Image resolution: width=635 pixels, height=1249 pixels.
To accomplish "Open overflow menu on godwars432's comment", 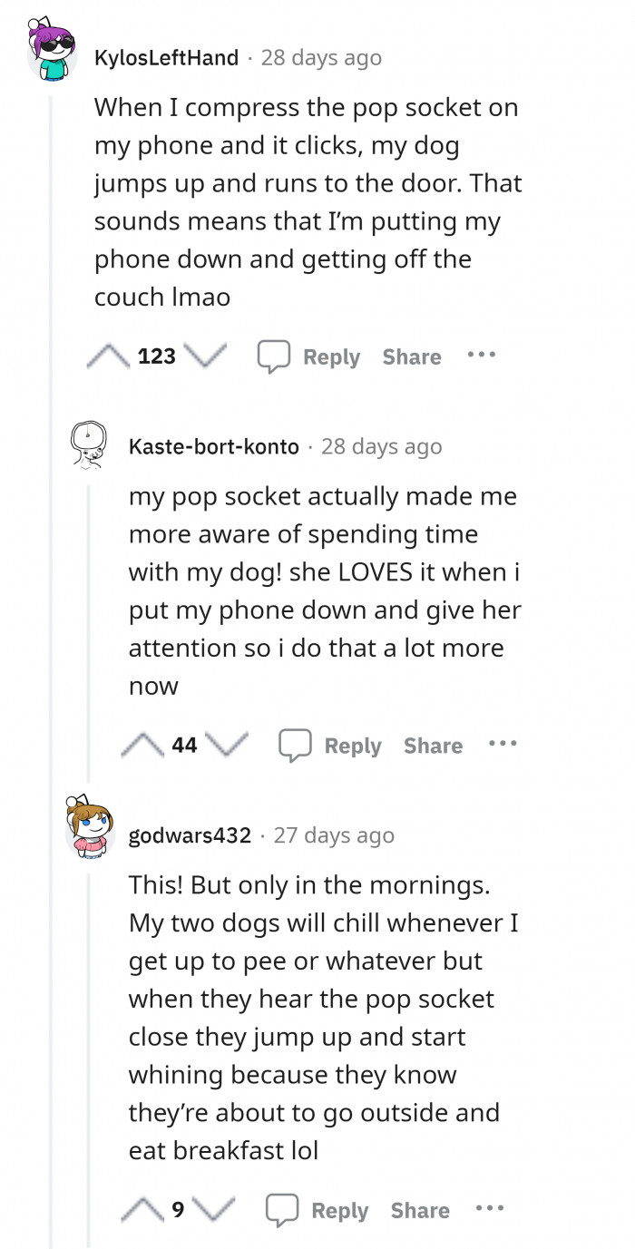I will click(x=489, y=1209).
